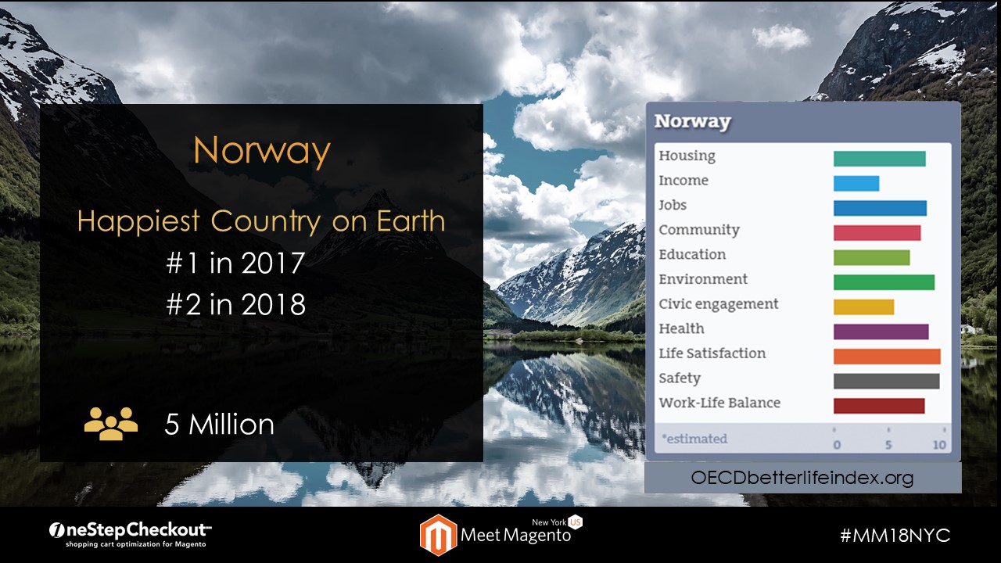The image size is (1001, 563).
Task: Open the OECDbetterlifeindex.org link
Action: pos(802,478)
